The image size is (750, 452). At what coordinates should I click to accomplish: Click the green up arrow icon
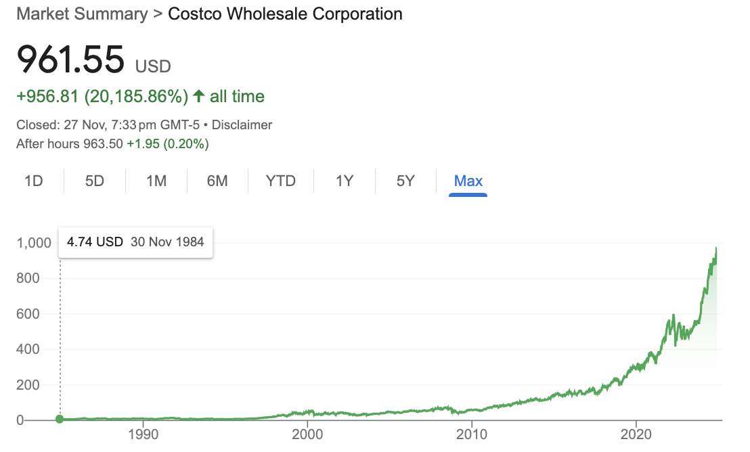point(199,97)
